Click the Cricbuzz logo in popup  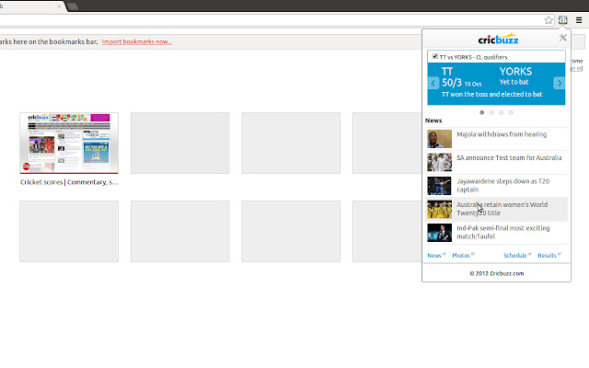[x=497, y=40]
